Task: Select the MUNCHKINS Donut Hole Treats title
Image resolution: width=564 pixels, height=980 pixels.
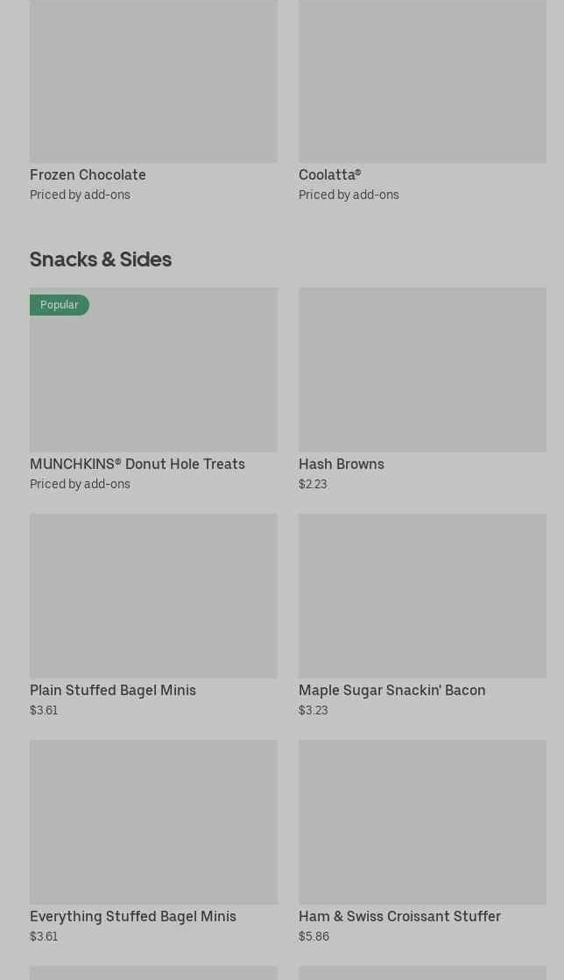Action: (x=137, y=464)
